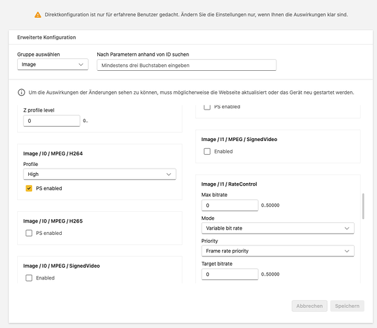377x328 pixels.
Task: Click the Speichern button
Action: click(x=347, y=306)
